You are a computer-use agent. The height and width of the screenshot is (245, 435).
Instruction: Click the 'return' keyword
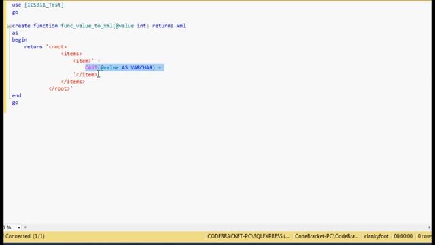(33, 47)
